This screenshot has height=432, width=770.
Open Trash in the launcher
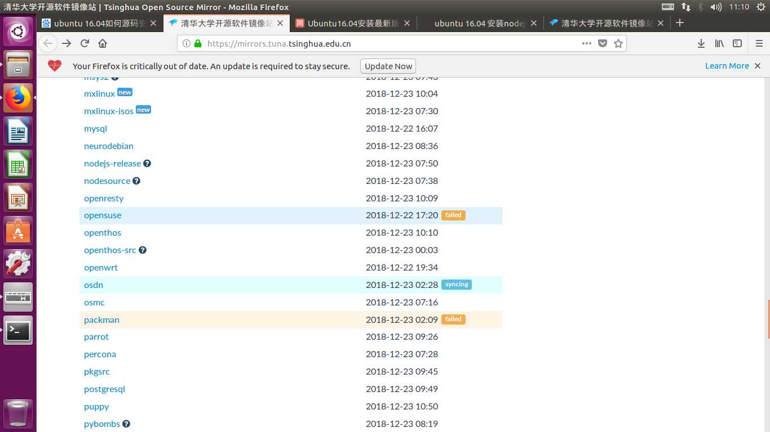(19, 414)
